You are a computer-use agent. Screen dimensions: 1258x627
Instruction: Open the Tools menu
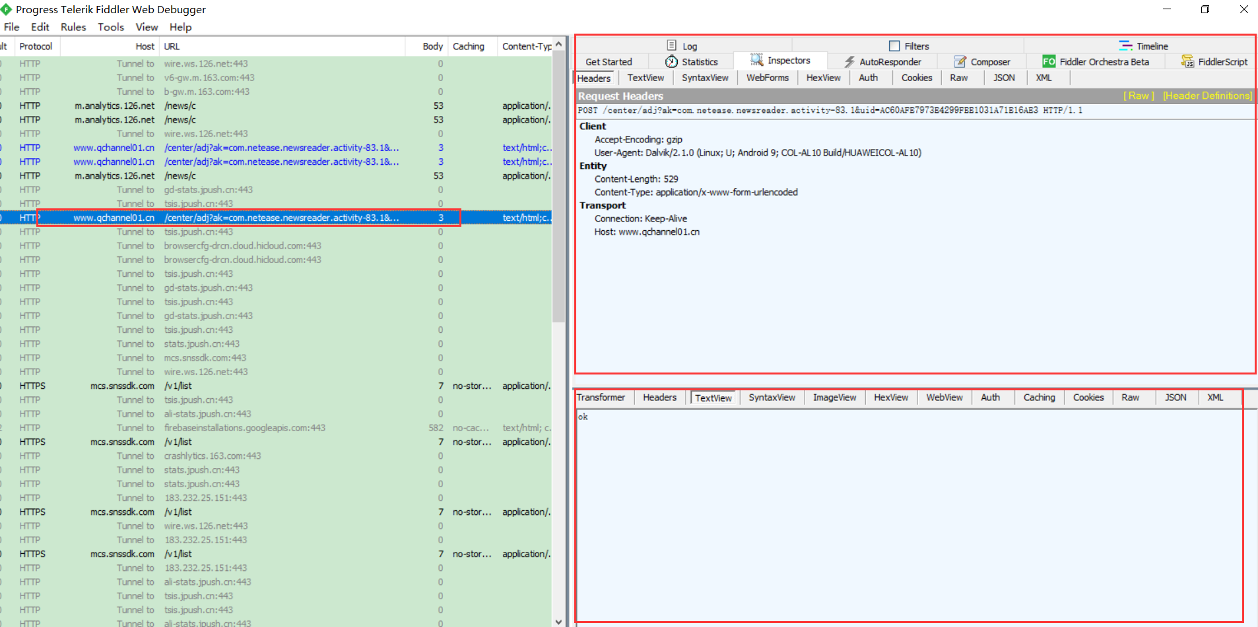111,27
